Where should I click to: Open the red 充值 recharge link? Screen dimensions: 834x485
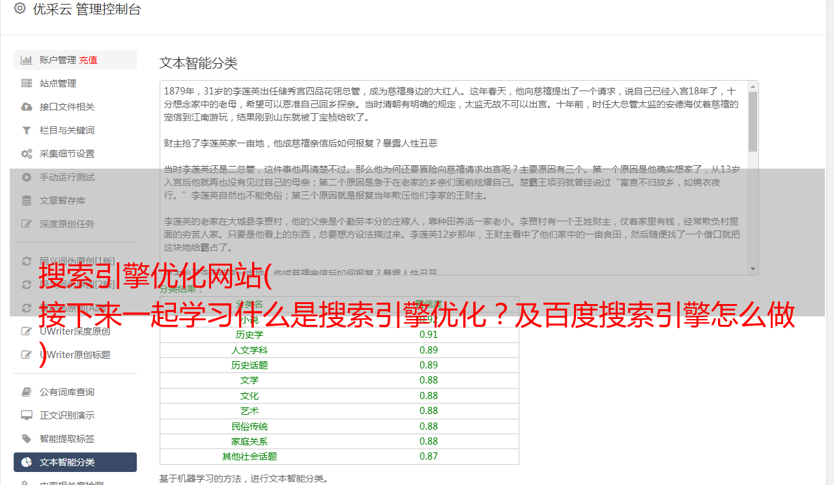point(88,60)
